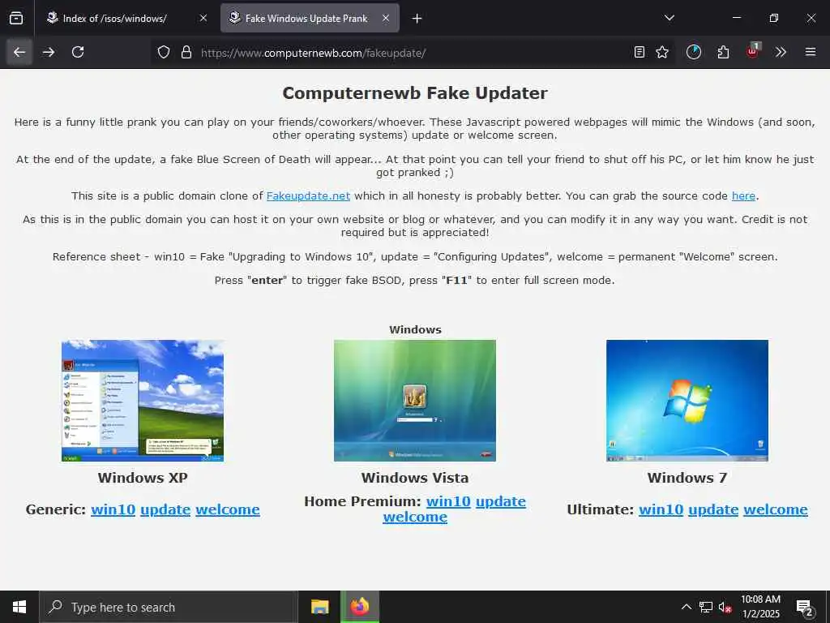This screenshot has height=623, width=830.
Task: Go back to the previous page
Action: pyautogui.click(x=19, y=52)
